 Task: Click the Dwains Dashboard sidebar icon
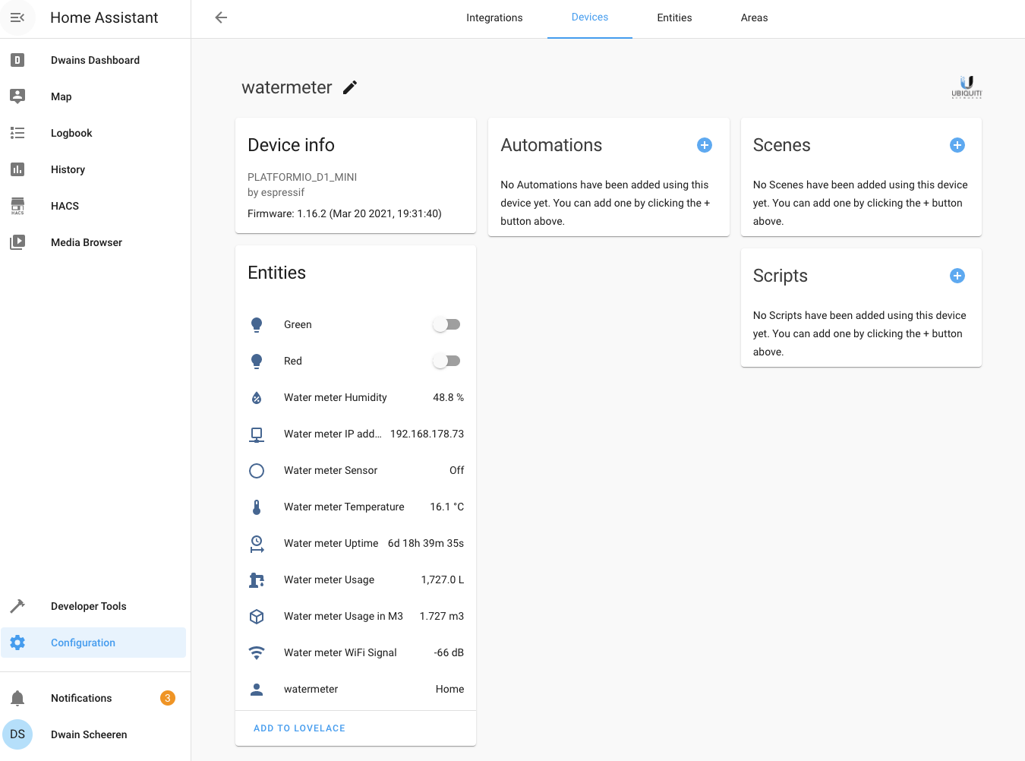[17, 60]
